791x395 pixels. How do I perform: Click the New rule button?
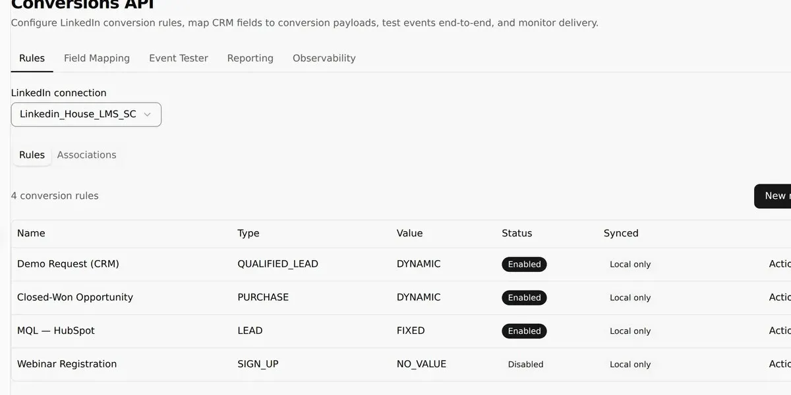tap(773, 196)
